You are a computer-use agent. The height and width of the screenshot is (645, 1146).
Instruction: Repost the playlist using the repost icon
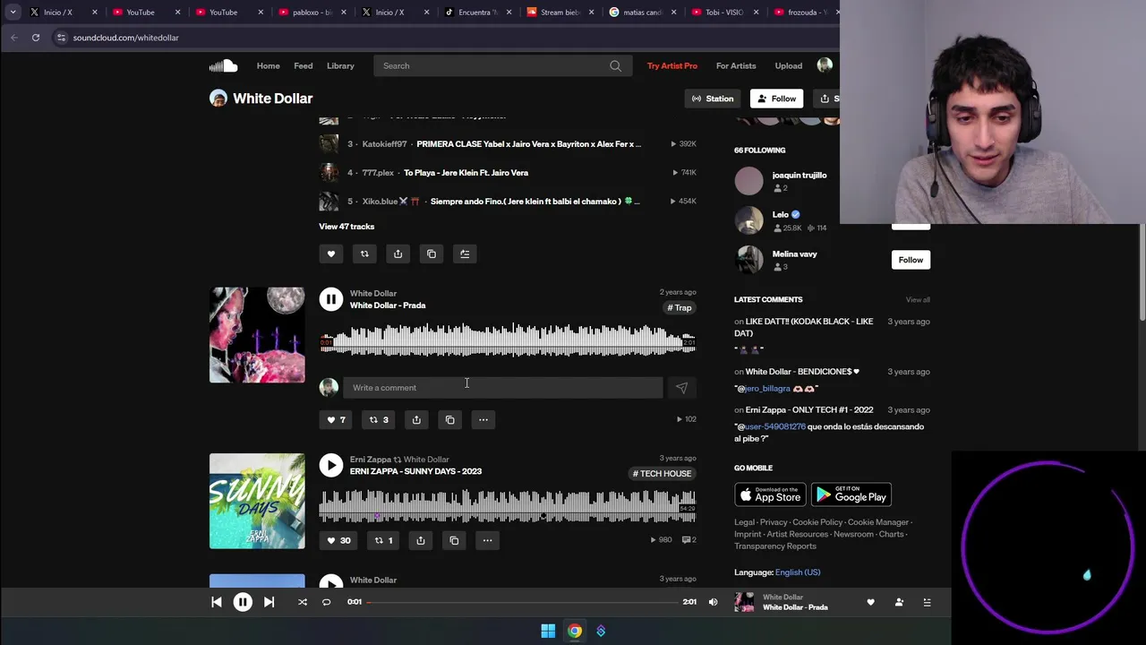pyautogui.click(x=364, y=254)
